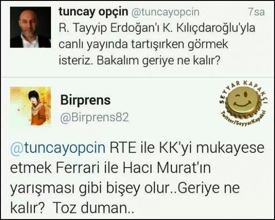Open the gray @tuncayopcin handle in the header

pos(165,12)
